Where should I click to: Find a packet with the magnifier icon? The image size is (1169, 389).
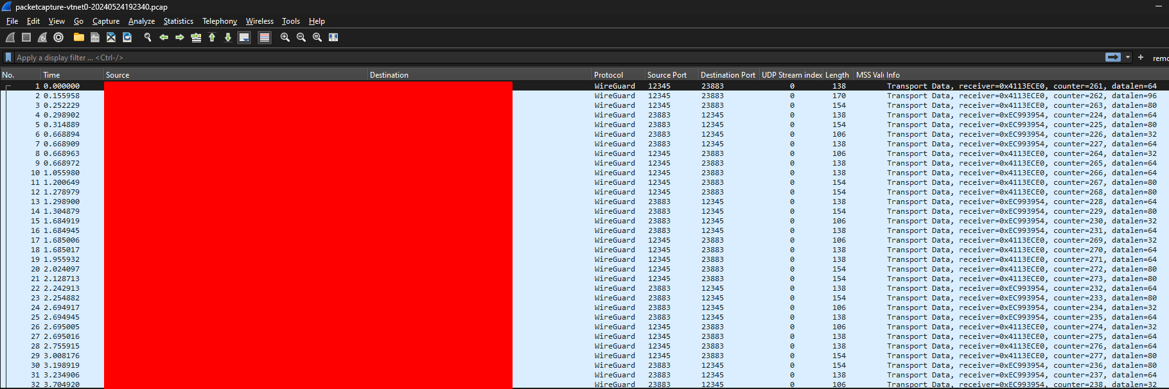[x=148, y=38]
